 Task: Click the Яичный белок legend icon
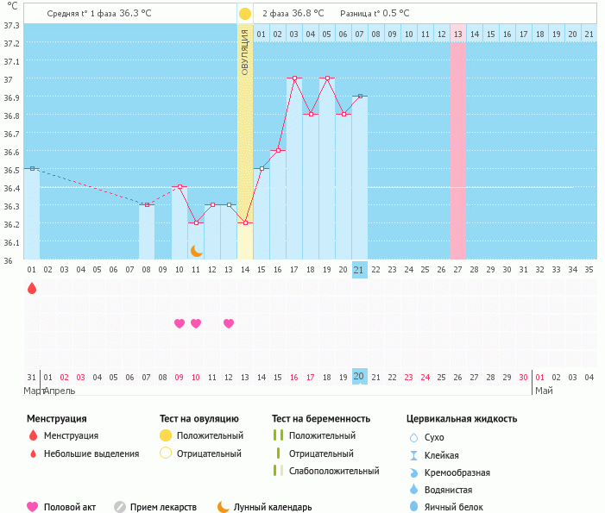pyautogui.click(x=413, y=507)
